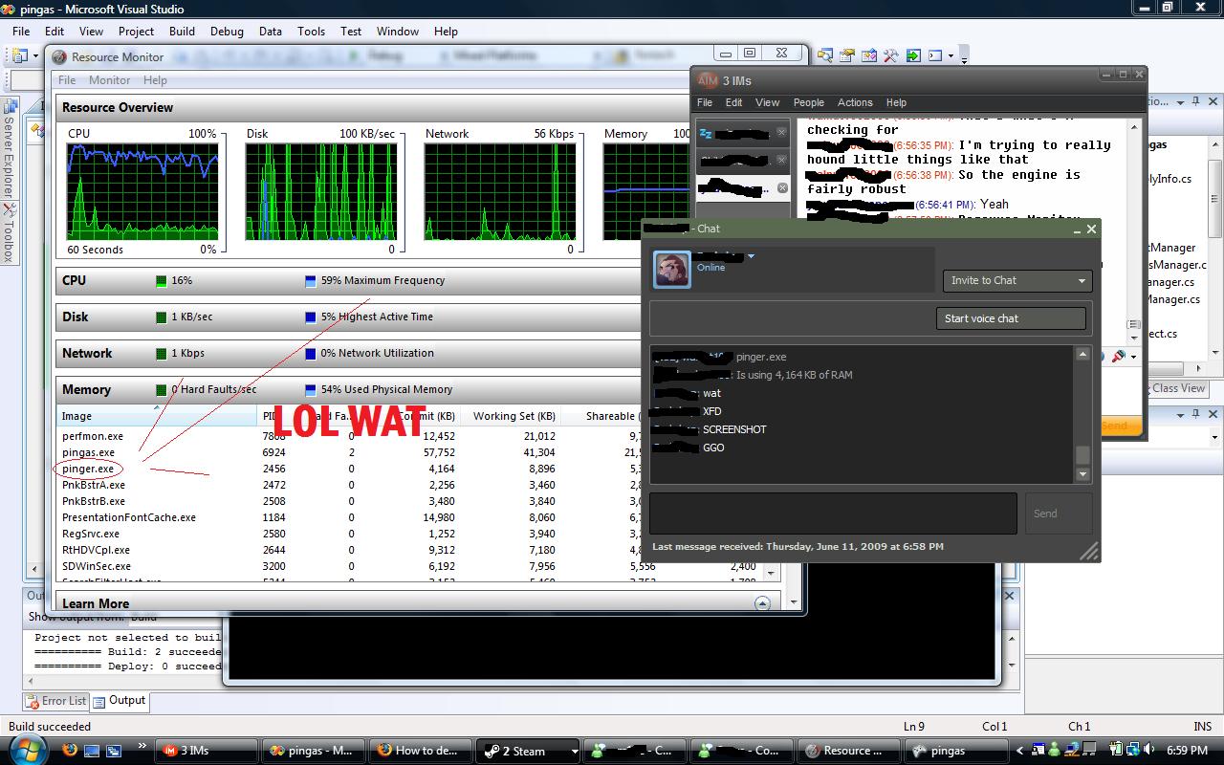Click AIM conversation scrollbar up arrow
Image resolution: width=1224 pixels, height=765 pixels.
[1134, 126]
